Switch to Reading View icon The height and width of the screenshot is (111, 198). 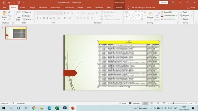158,103
